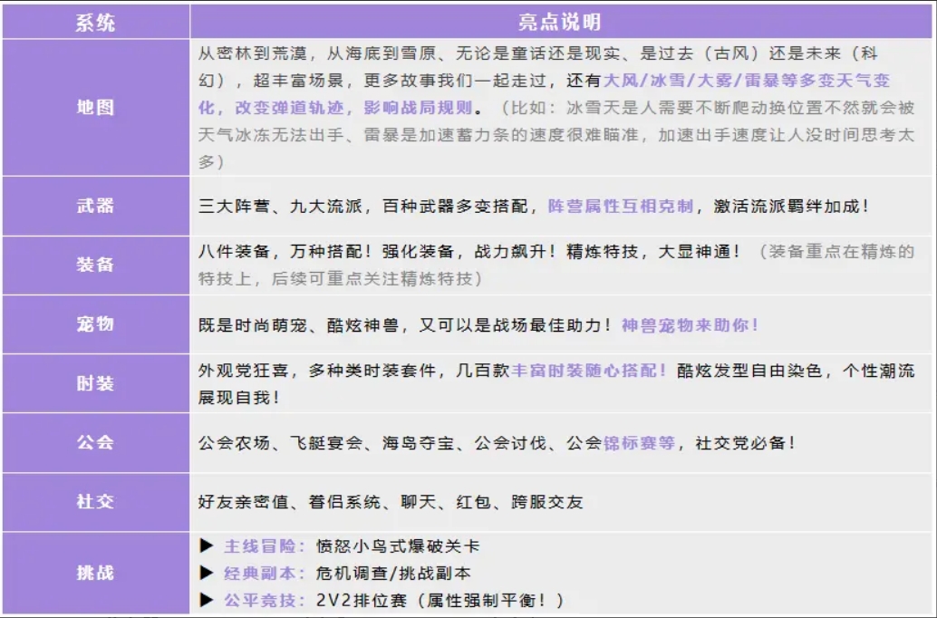Select the 公会 row label
Viewport: 937px width, 618px height.
96,442
